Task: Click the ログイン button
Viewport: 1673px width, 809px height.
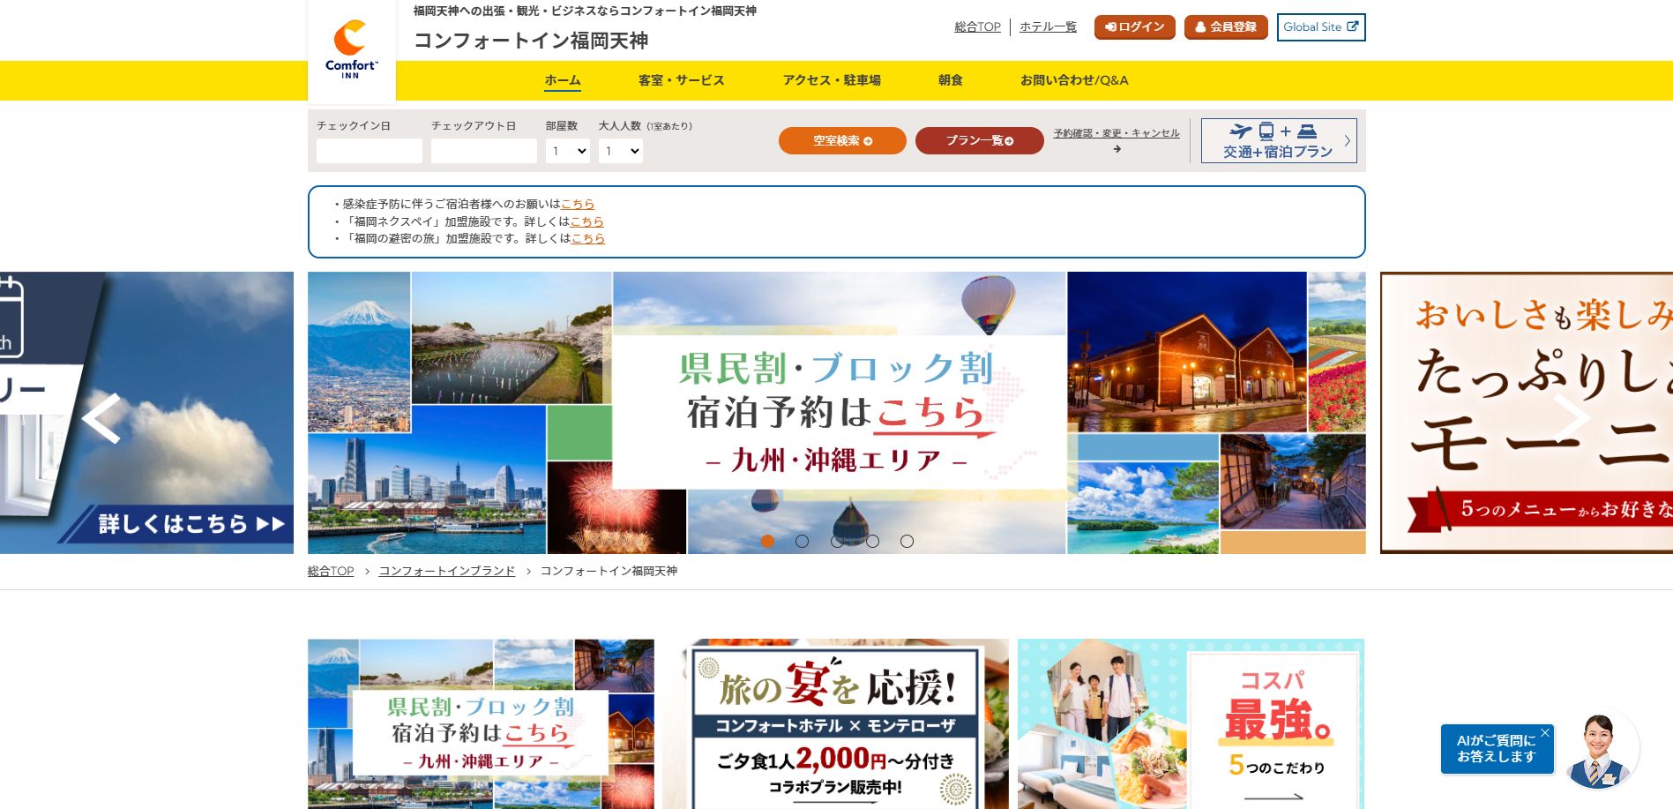Action: [x=1134, y=27]
